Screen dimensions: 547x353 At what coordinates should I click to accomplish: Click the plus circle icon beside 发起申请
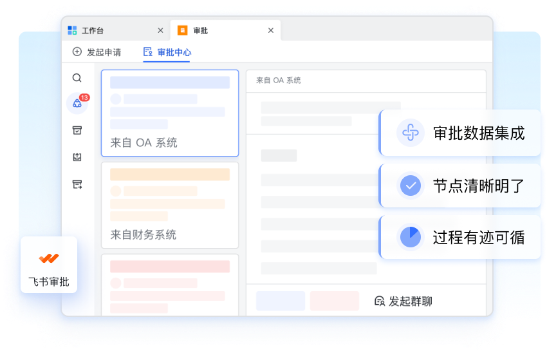pos(77,52)
